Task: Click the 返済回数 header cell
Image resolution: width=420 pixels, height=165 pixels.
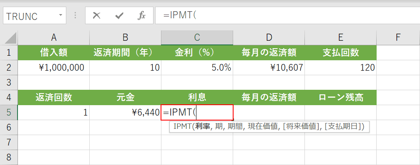Action: tap(53, 97)
